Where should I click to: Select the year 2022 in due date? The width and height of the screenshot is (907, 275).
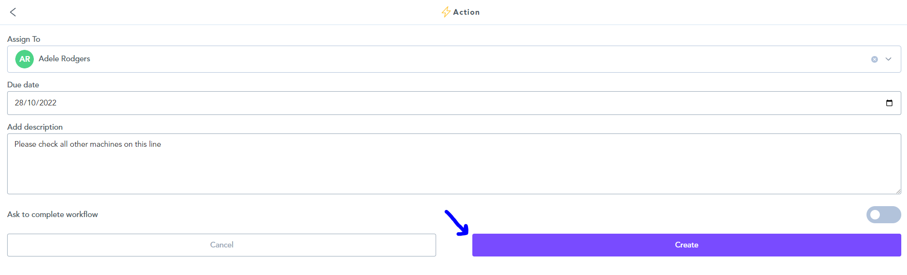pos(48,103)
